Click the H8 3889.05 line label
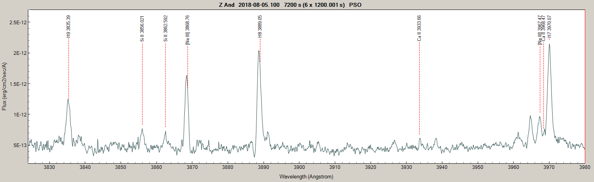The height and width of the screenshot is (182, 594). [x=260, y=27]
